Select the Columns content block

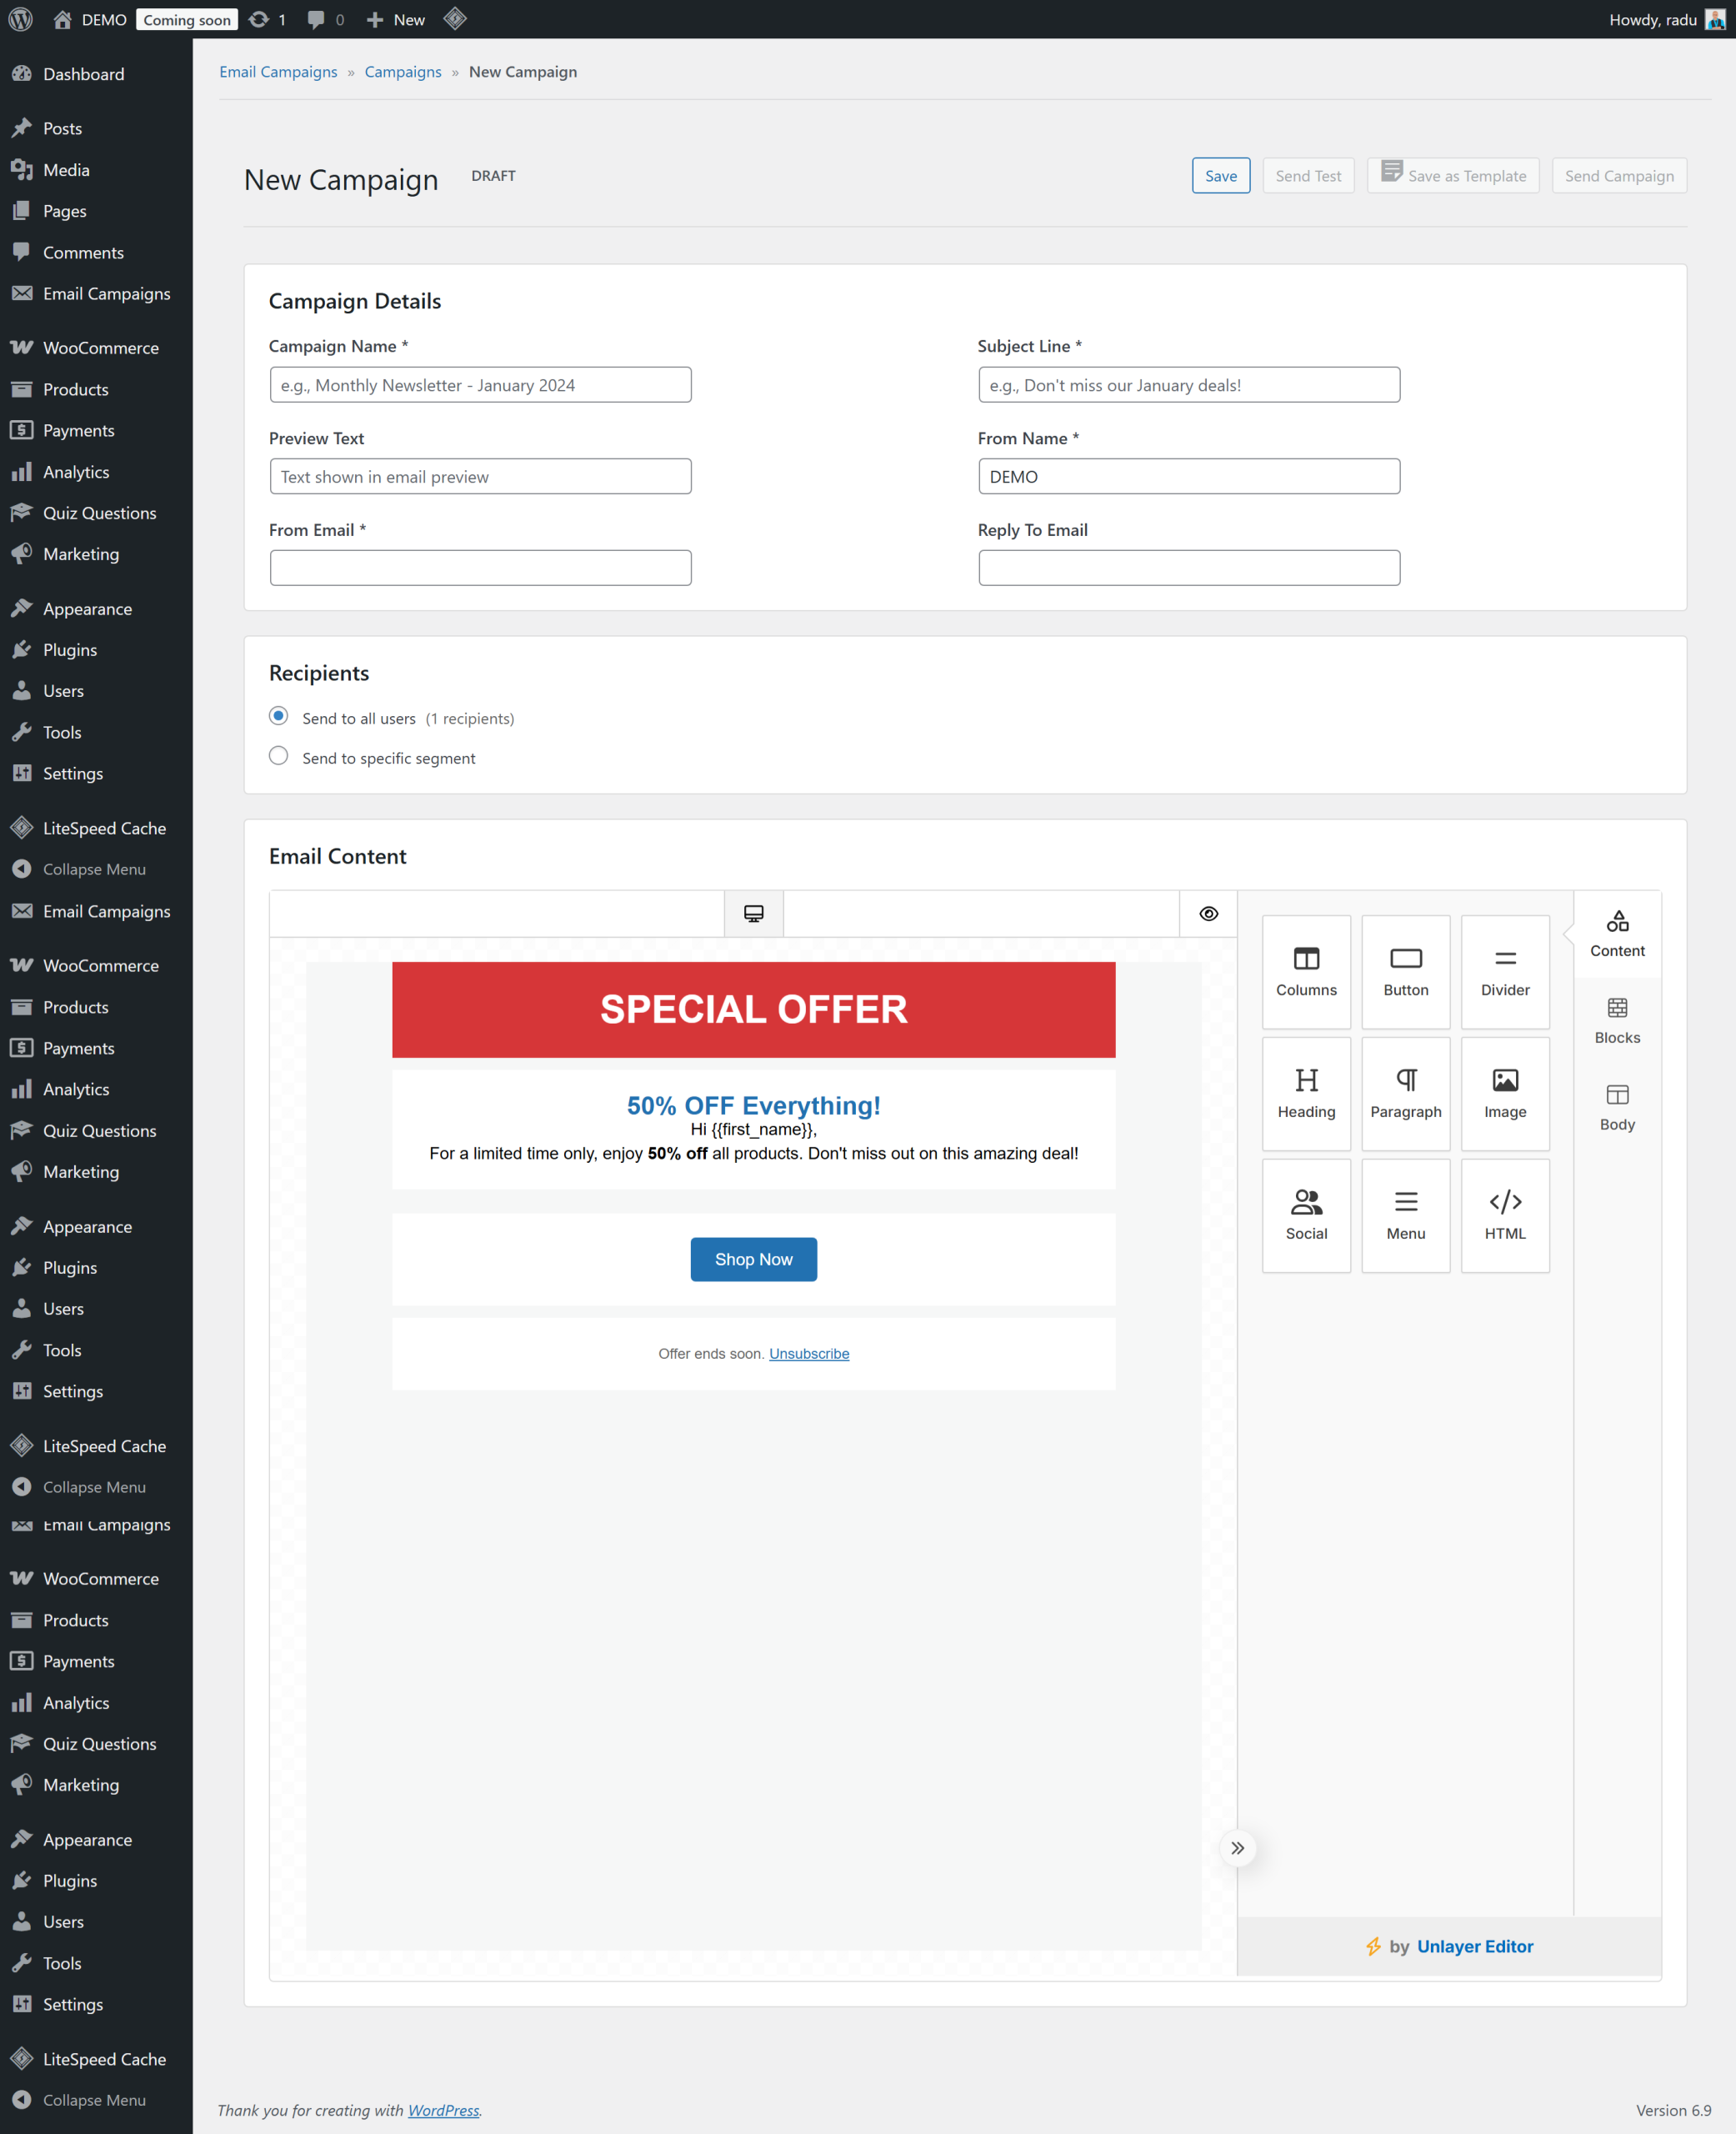(1306, 971)
